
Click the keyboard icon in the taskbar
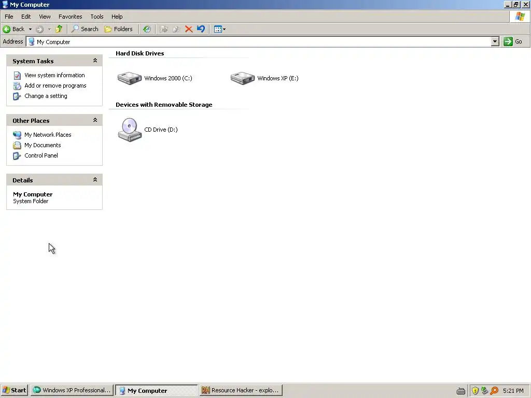point(461,391)
